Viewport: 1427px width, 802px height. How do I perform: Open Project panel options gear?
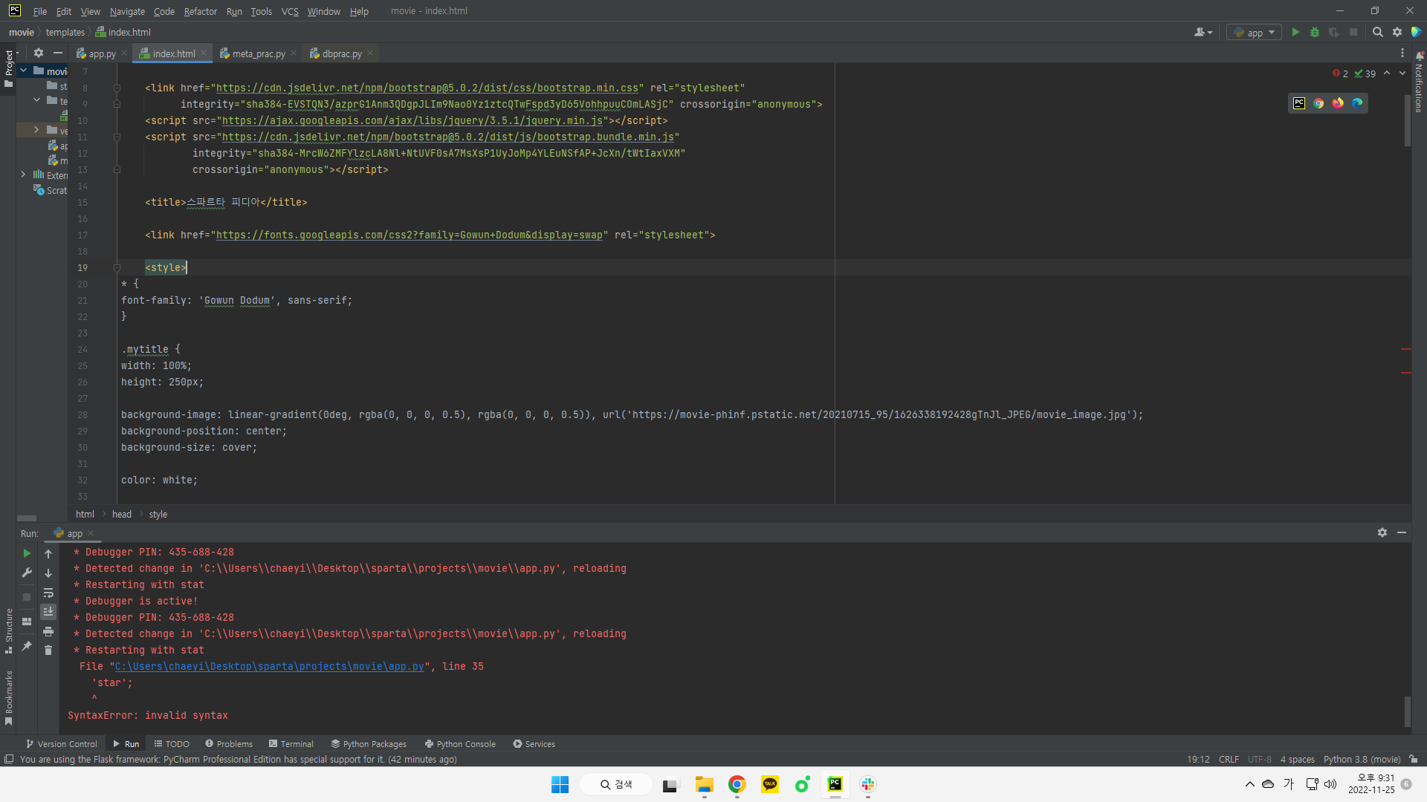39,53
